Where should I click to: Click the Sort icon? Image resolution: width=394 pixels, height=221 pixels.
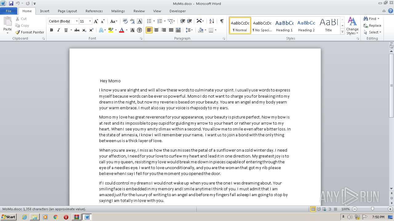coord(211,21)
